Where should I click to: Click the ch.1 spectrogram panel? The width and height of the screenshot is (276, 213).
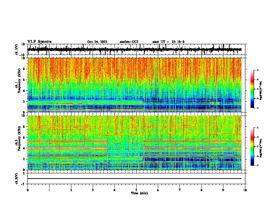tap(135, 85)
